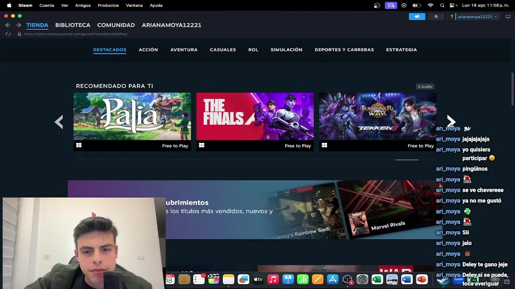Click the screen-sharing status icon in the menu bar
The image size is (515, 289).
coord(390,5)
